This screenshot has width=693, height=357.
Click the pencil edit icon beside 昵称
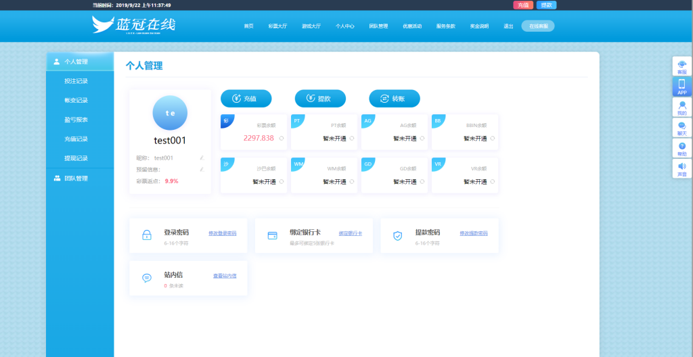(x=202, y=158)
